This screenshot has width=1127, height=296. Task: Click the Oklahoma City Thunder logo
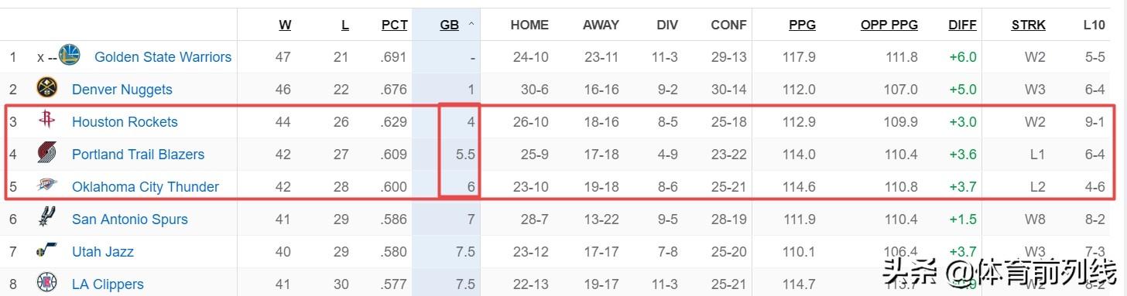click(46, 185)
